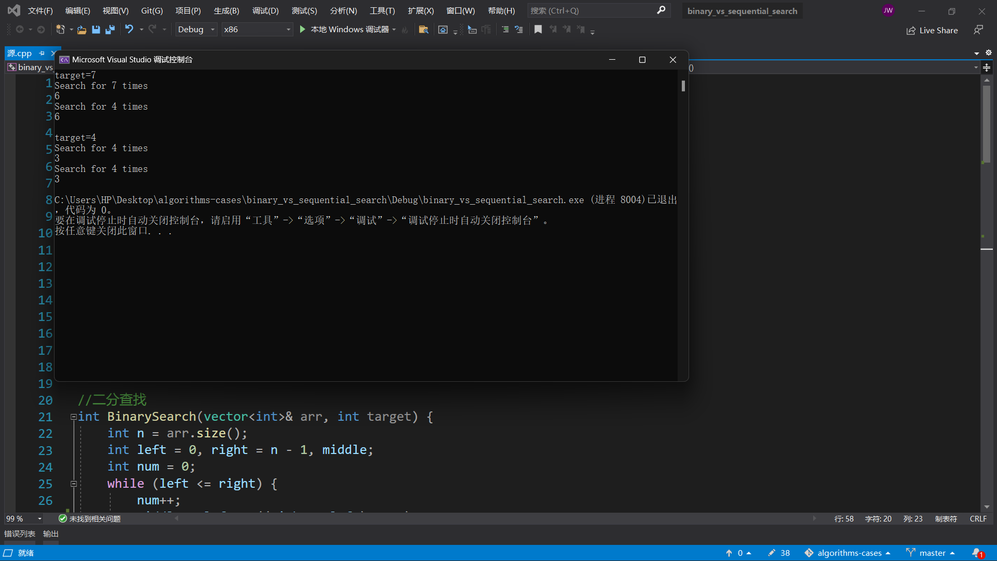Click the Uncomment Selection icon
The height and width of the screenshot is (561, 997).
coord(519,30)
